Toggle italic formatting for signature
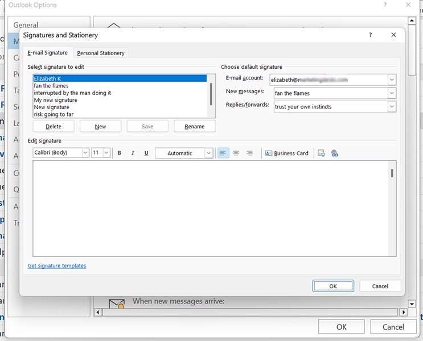 [133, 153]
